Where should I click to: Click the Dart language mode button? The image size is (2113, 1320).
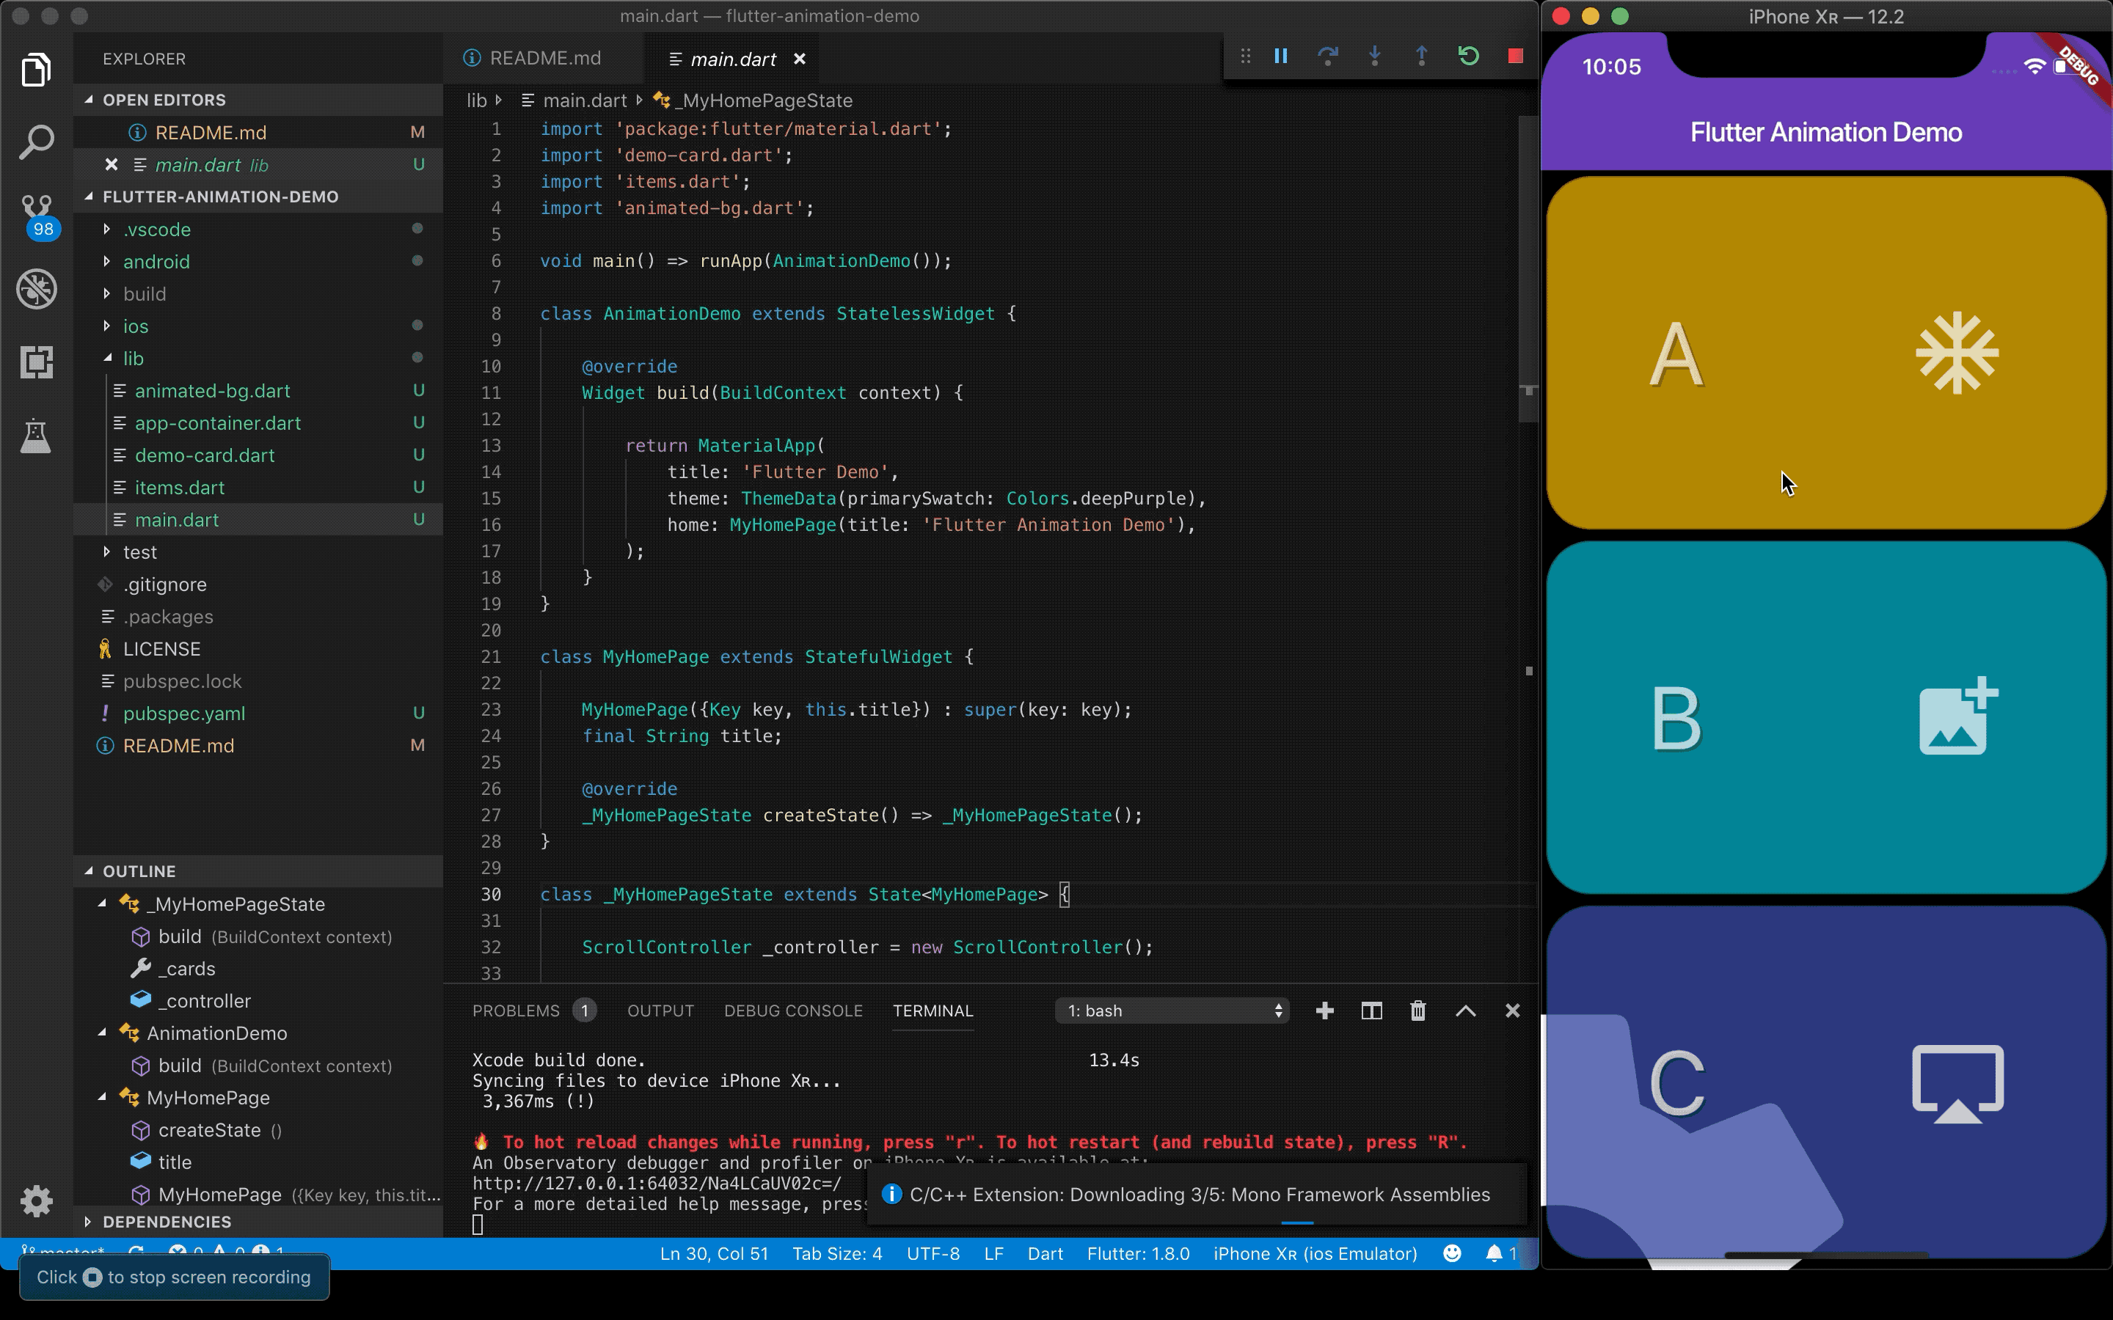[1044, 1254]
